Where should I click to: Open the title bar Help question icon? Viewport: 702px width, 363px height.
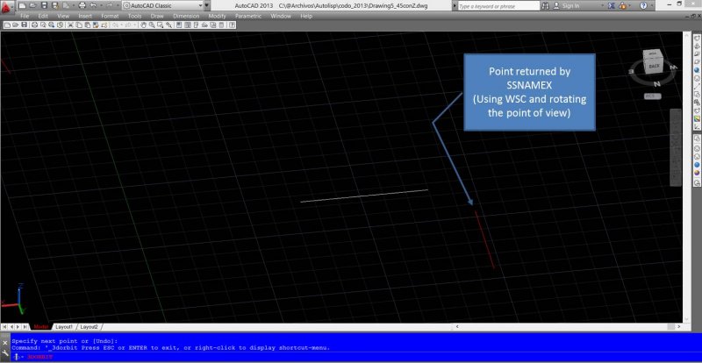[x=643, y=6]
